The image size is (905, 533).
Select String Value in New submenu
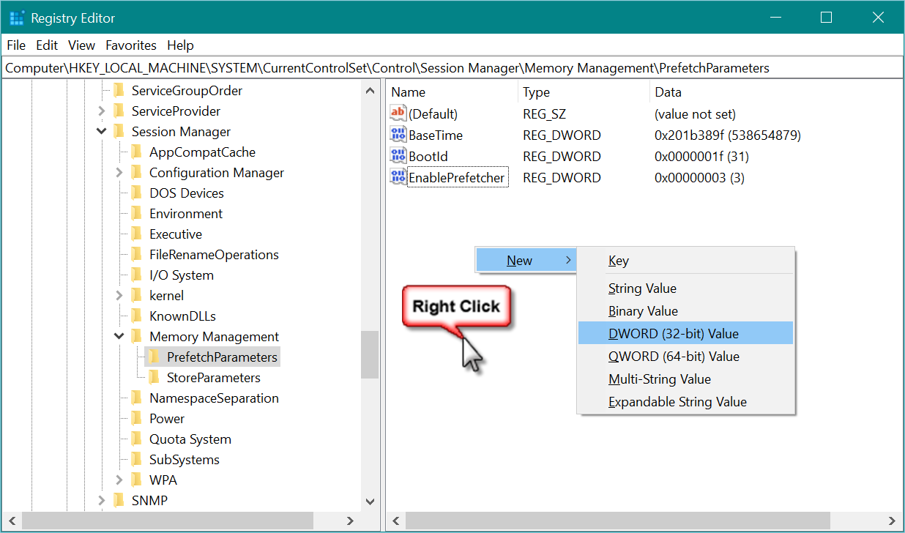click(x=642, y=288)
